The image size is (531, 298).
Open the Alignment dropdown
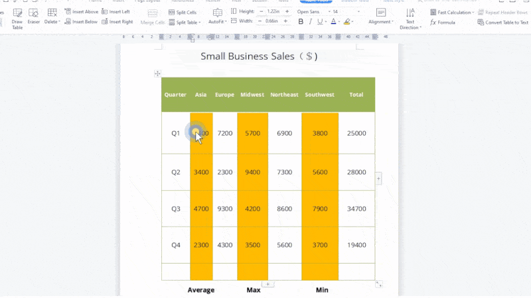point(380,16)
